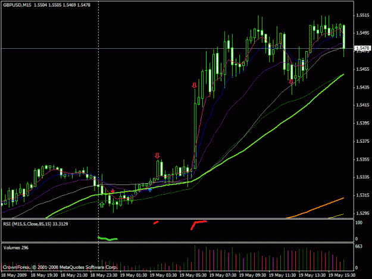Click the 1.5375 price axis label
This screenshot has width=372, height=279.
pyautogui.click(x=362, y=141)
